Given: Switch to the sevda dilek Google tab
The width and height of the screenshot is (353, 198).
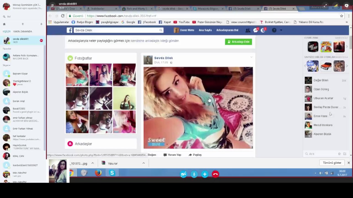Looking at the screenshot, I should pos(172,9).
